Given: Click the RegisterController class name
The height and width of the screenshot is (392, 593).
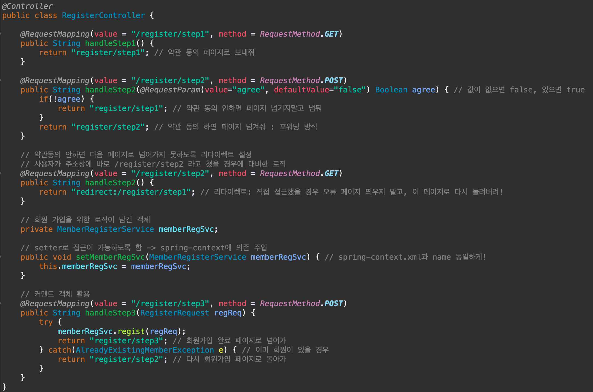Looking at the screenshot, I should (x=103, y=15).
